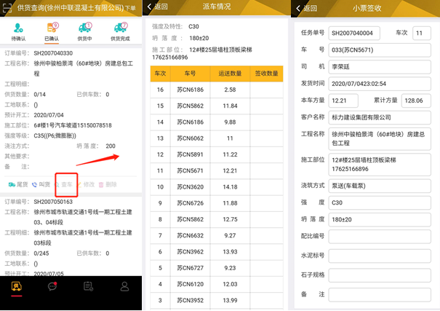Click the 强度 field showing C30
Viewport: 440px width, 311px height.
coord(380,202)
